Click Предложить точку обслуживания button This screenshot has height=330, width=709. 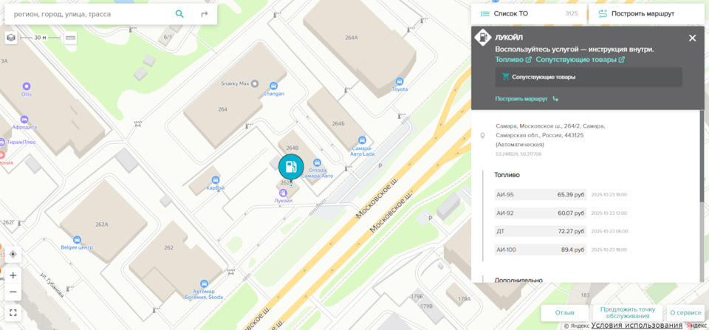click(x=627, y=313)
